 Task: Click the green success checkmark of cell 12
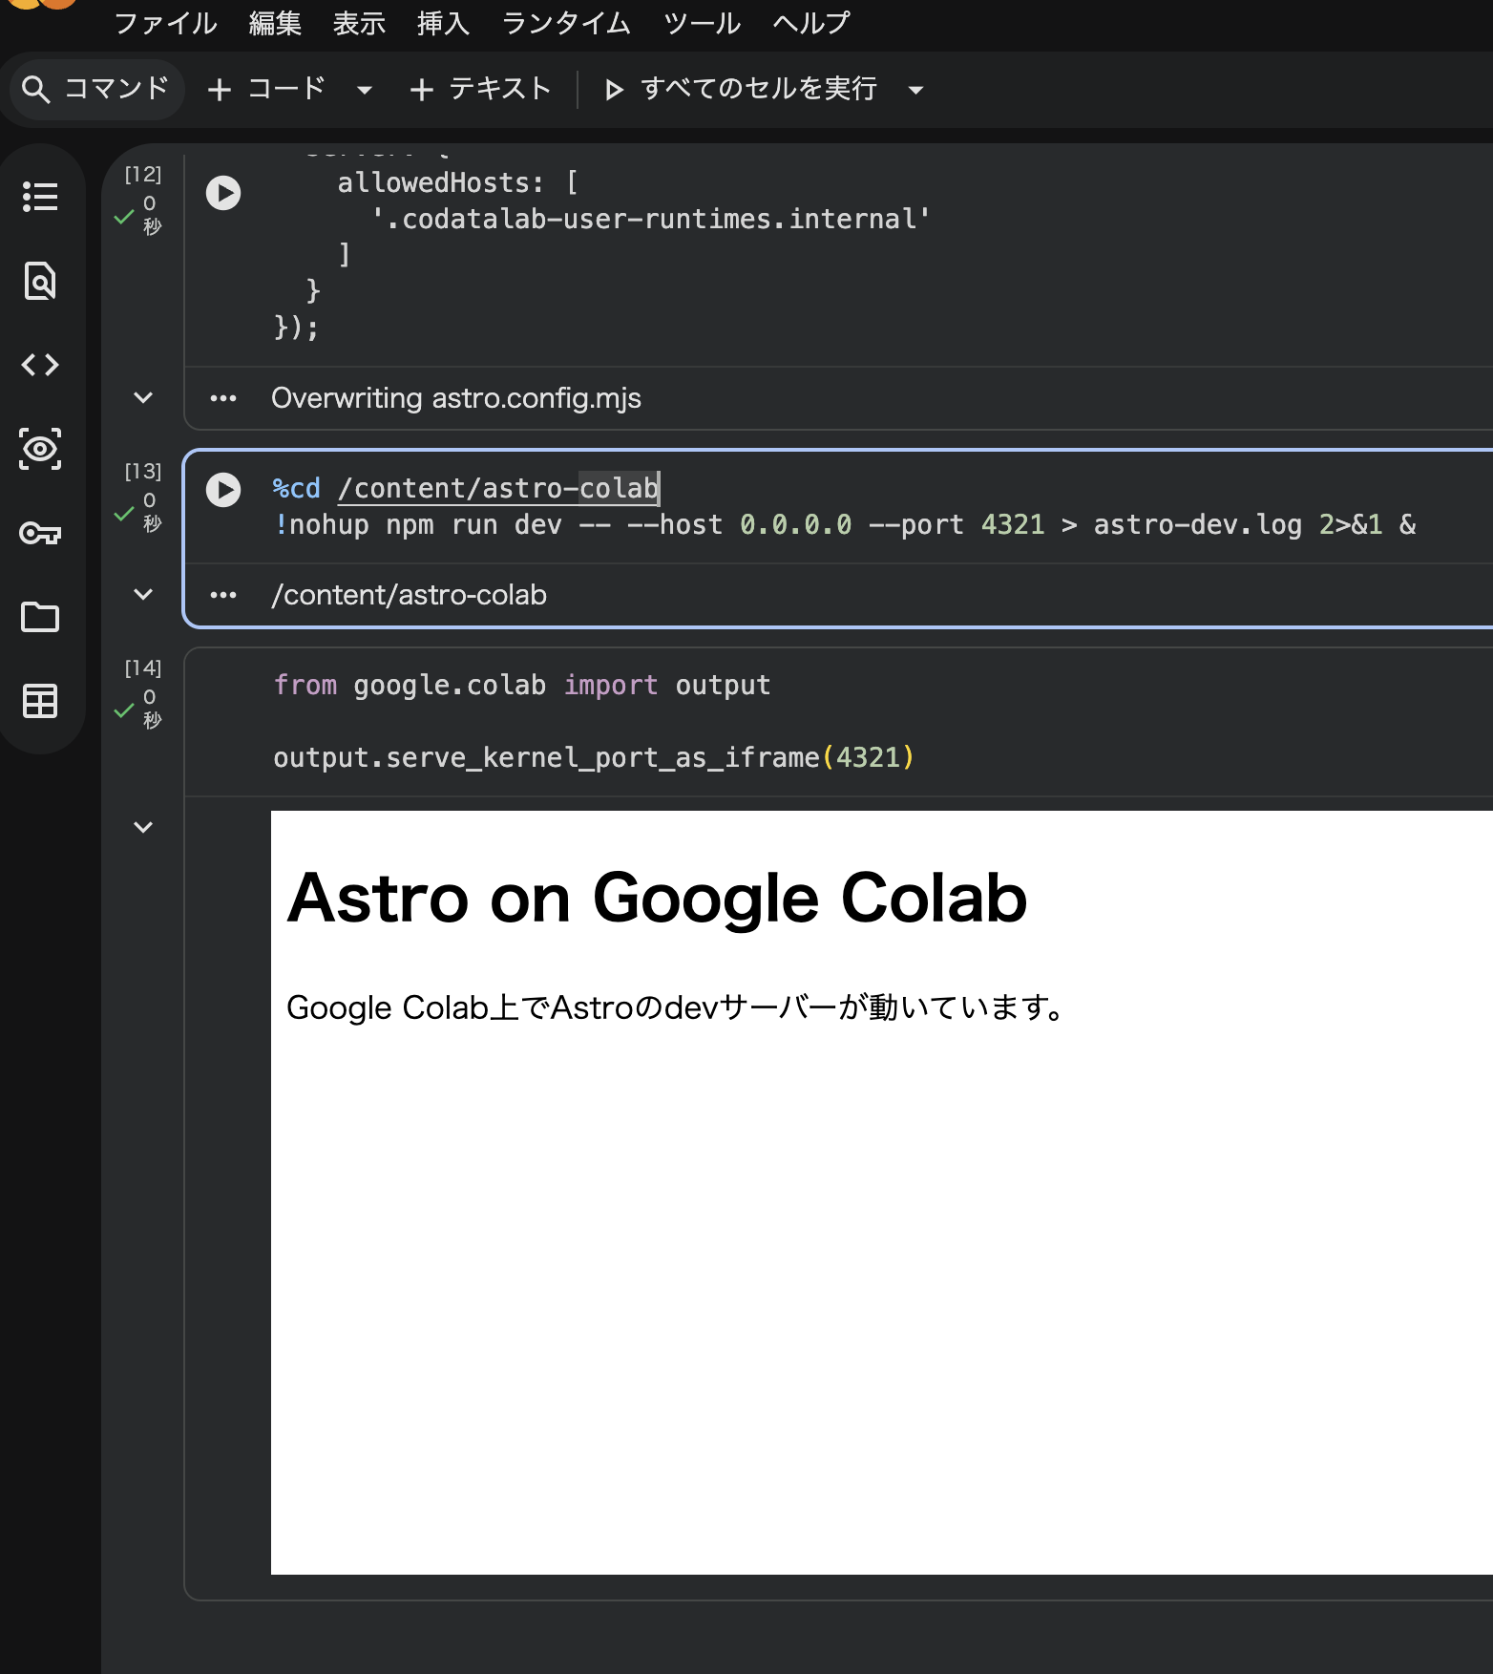[123, 217]
